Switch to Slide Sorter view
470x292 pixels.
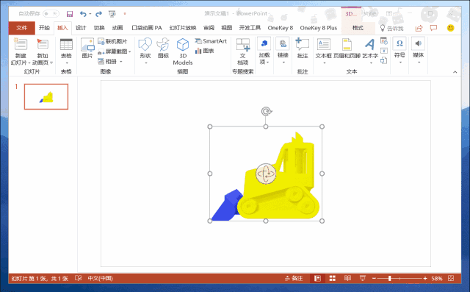pyautogui.click(x=333, y=279)
